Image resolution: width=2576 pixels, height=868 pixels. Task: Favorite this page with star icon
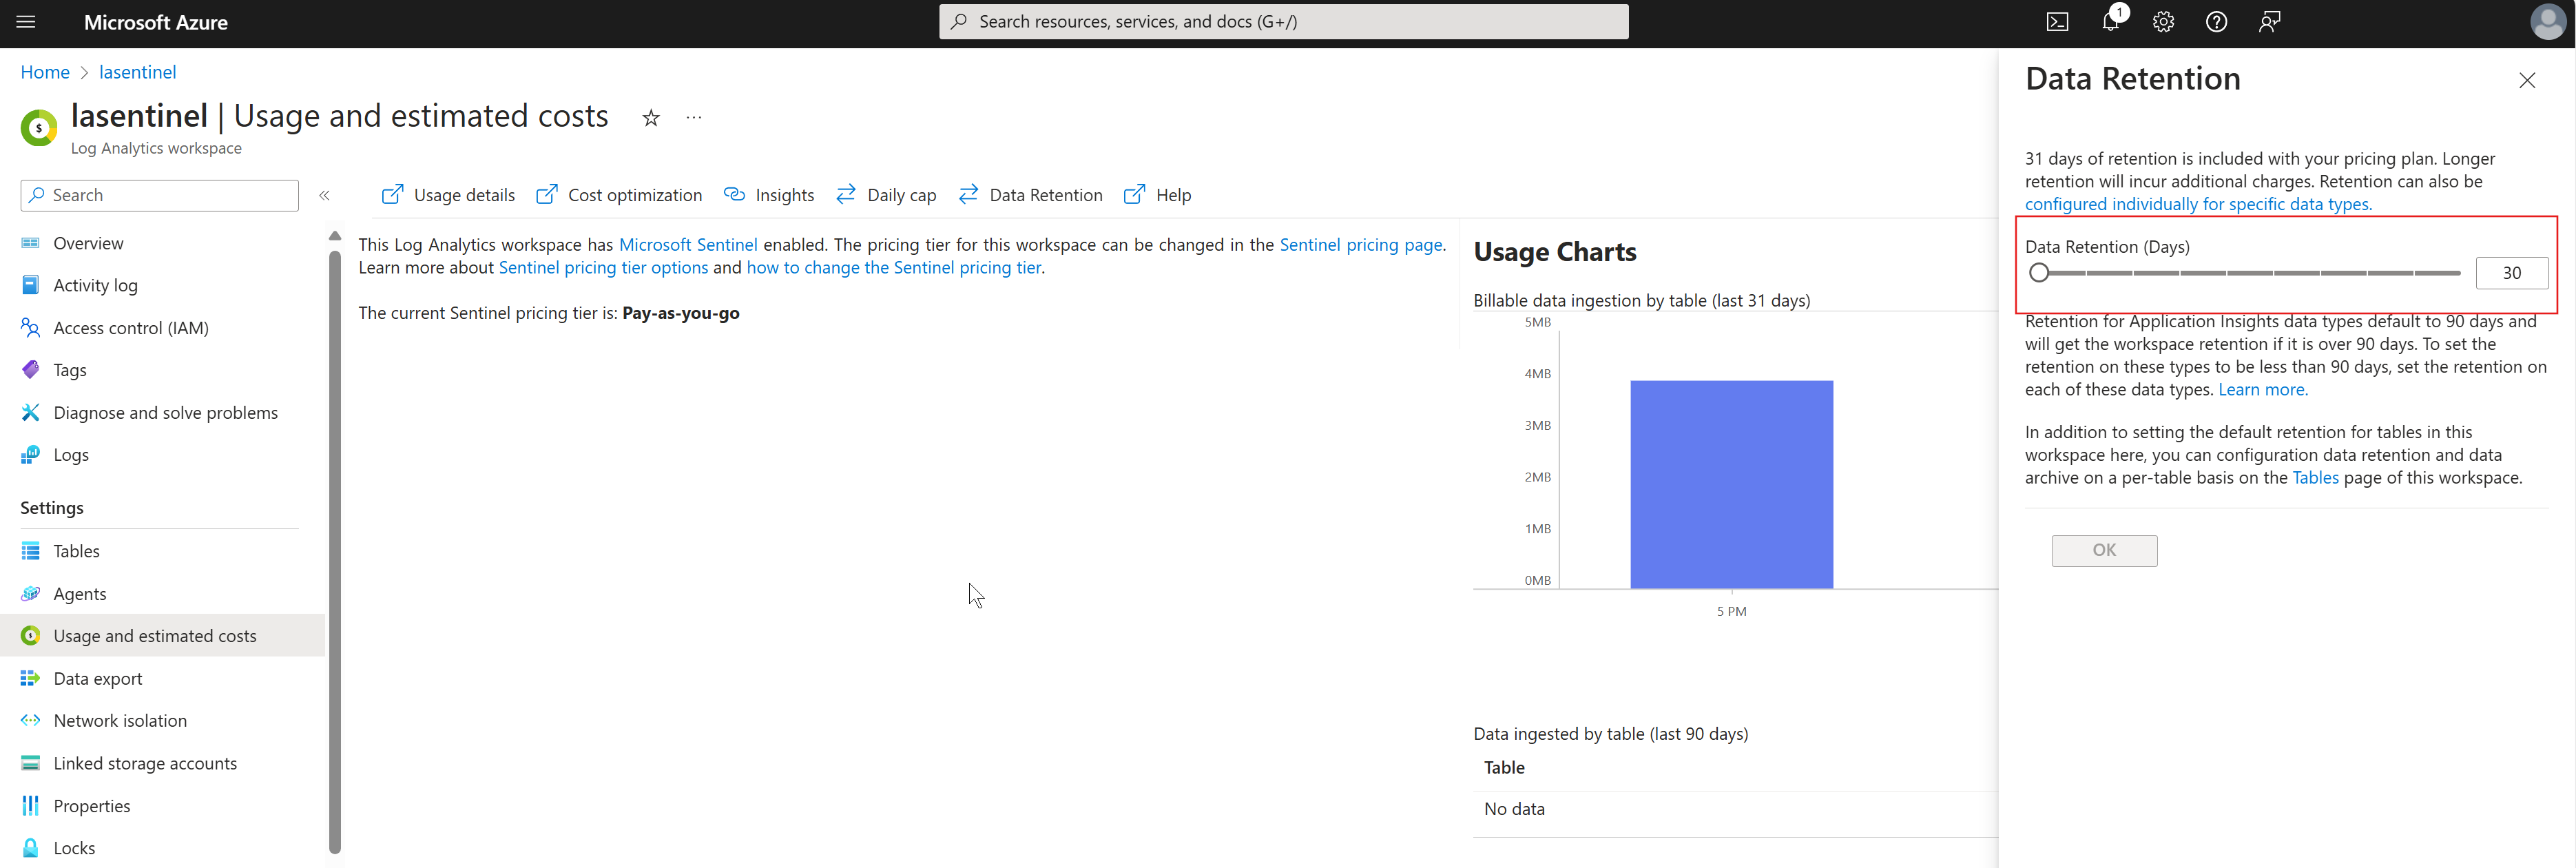651,118
